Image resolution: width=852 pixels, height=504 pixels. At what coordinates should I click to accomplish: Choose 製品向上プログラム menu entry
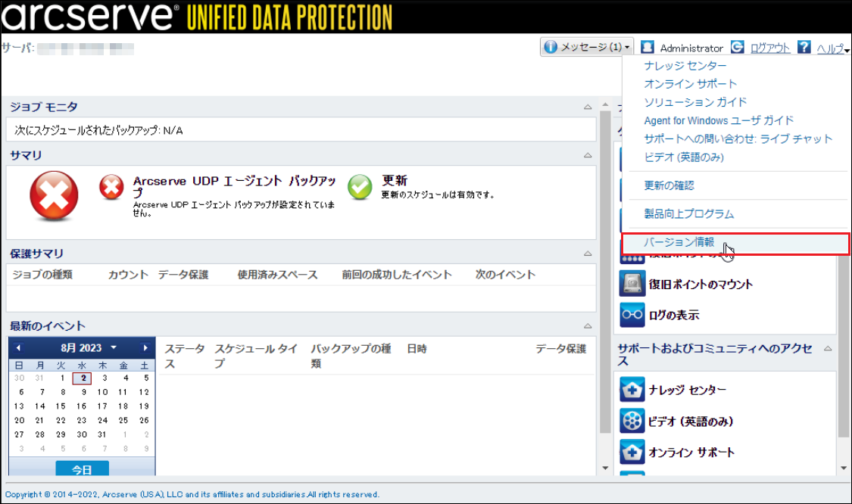point(689,214)
